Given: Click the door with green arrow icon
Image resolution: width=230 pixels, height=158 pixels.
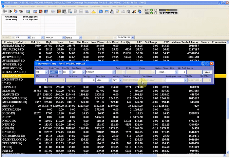Looking at the screenshot, I should tap(10, 11).
